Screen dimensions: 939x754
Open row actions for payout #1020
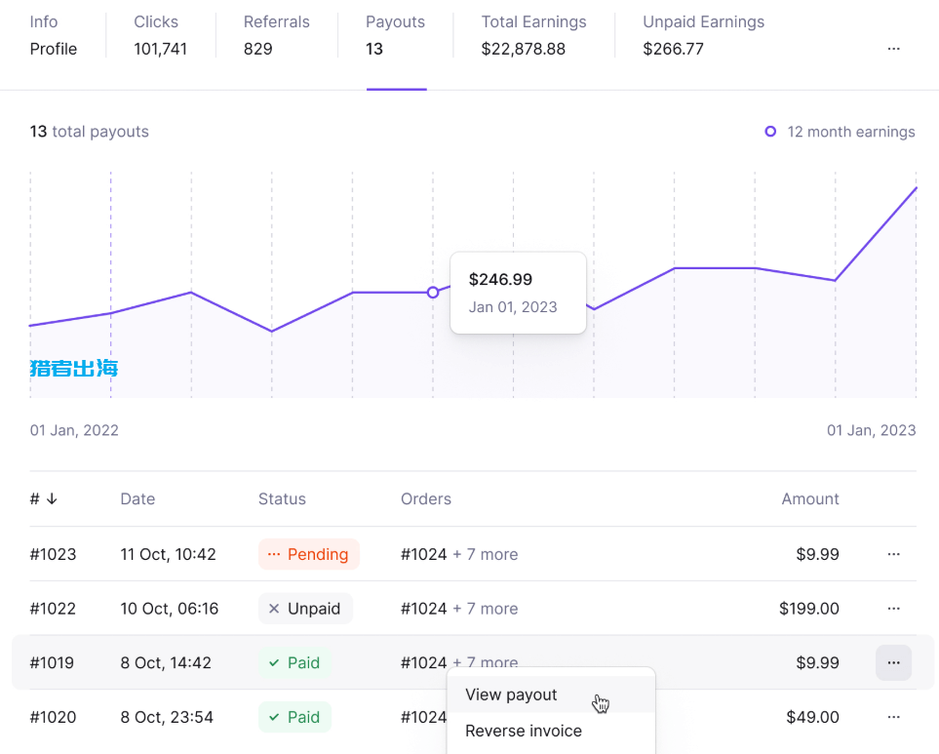click(x=893, y=717)
